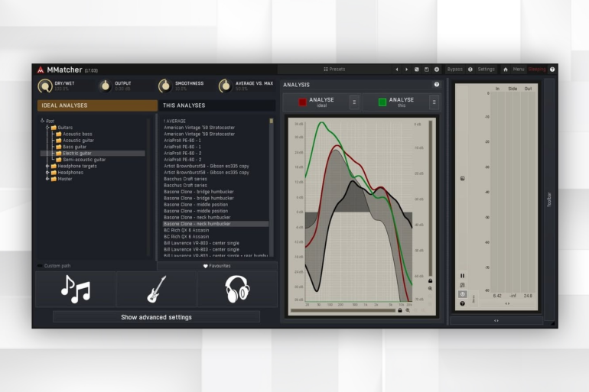Collapse meters using arrows under readouts
589x392 pixels.
[507, 303]
